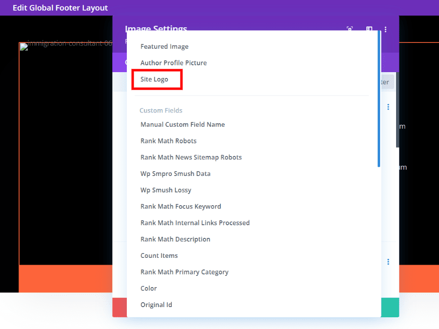Choose Rank Math Internal Links Processed
Image resolution: width=439 pixels, height=329 pixels.
tap(195, 223)
